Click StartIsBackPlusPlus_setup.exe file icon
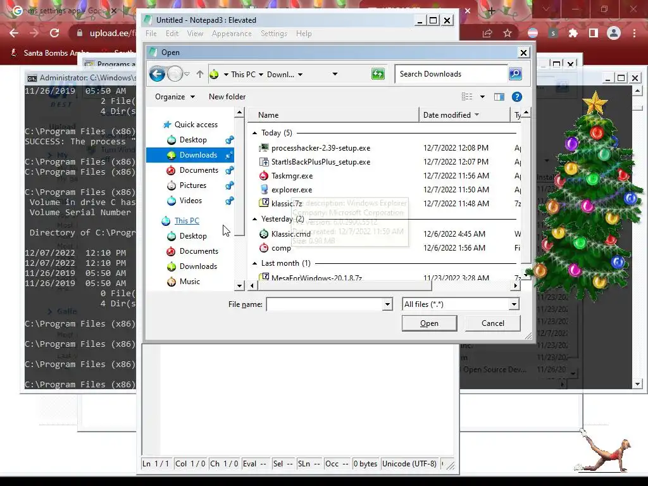This screenshot has height=486, width=648. [x=264, y=162]
